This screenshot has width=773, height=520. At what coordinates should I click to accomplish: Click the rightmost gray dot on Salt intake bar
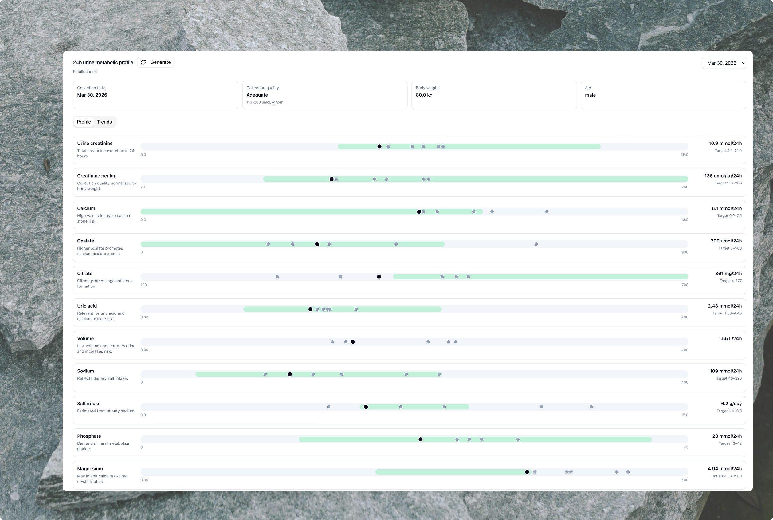click(591, 407)
